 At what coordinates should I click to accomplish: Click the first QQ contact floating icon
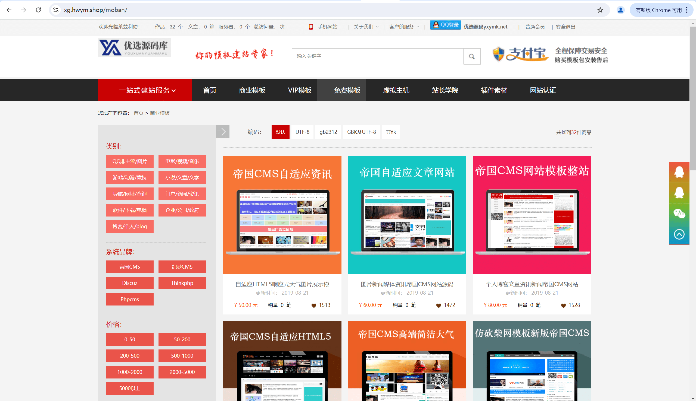(x=679, y=172)
